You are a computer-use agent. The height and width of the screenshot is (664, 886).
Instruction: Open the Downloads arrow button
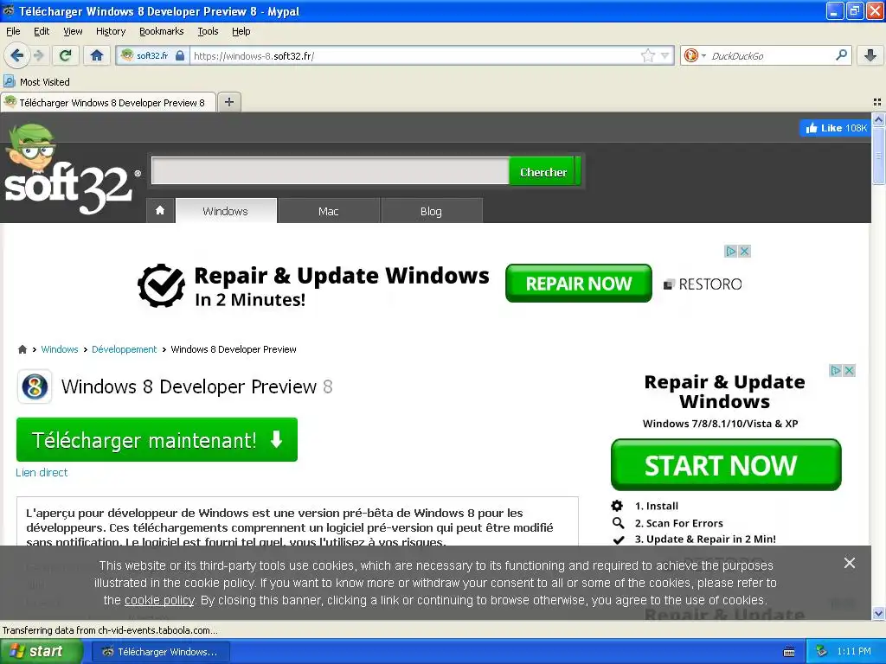(870, 55)
